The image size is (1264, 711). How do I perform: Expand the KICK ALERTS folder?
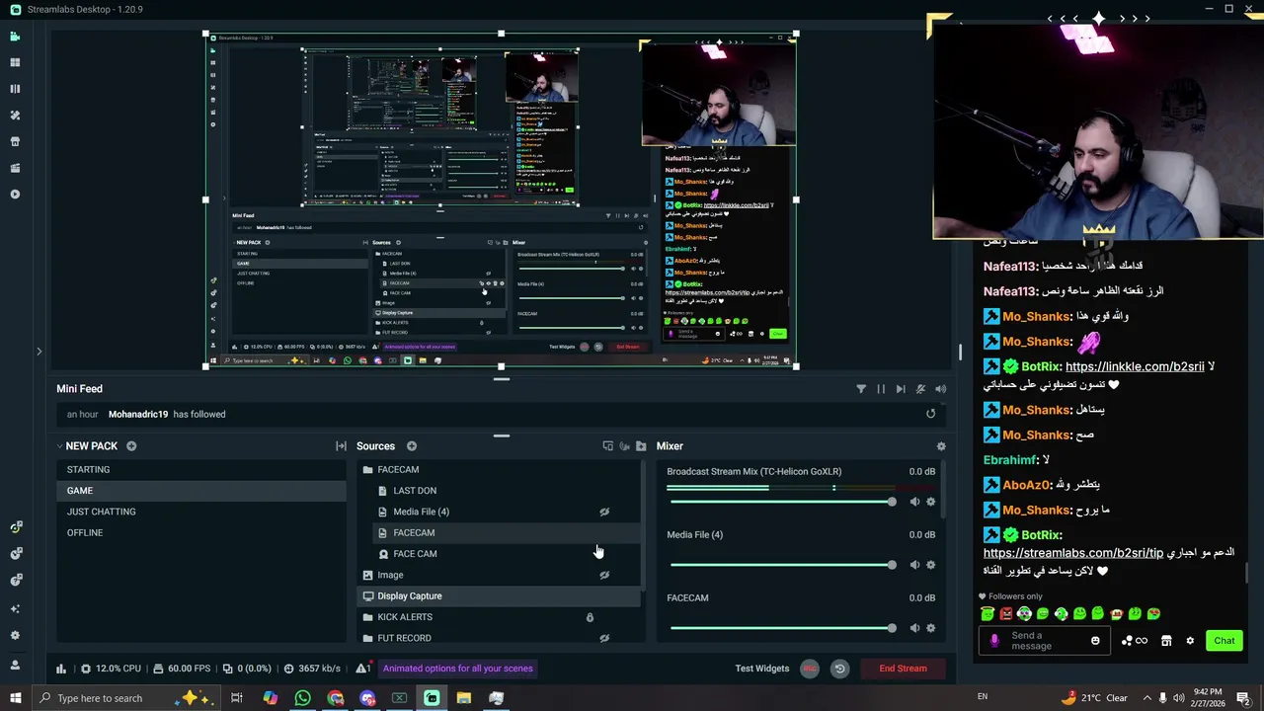tap(368, 617)
